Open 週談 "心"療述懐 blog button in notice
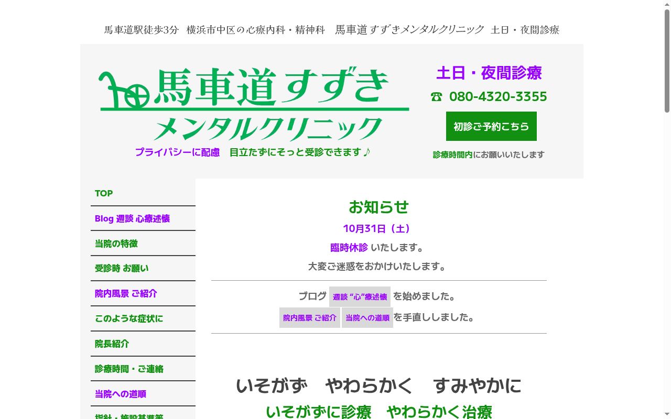 (x=360, y=296)
